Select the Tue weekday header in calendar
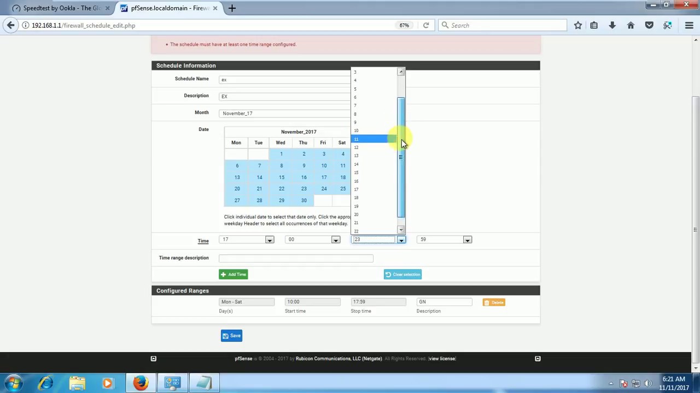The image size is (700, 393). [x=258, y=142]
